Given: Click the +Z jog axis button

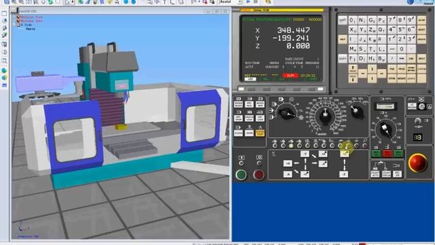Looking at the screenshot, I should (345, 154).
